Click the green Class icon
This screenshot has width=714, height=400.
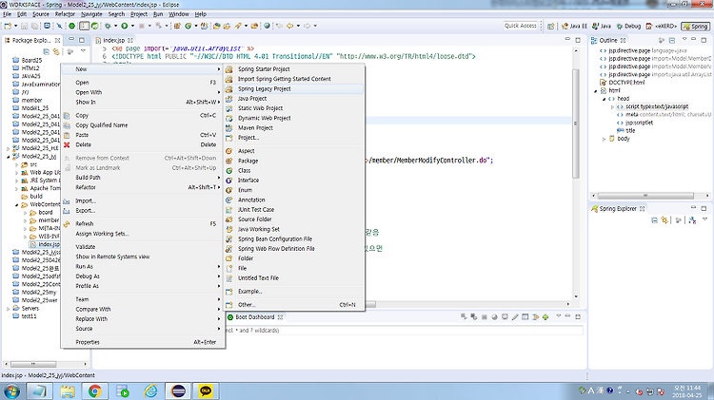coord(229,170)
